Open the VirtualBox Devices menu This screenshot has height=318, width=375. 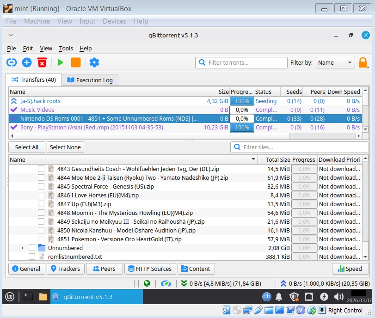coord(114,21)
